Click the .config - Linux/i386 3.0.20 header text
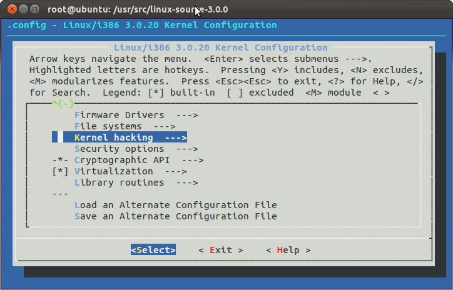The image size is (453, 290). [x=142, y=25]
